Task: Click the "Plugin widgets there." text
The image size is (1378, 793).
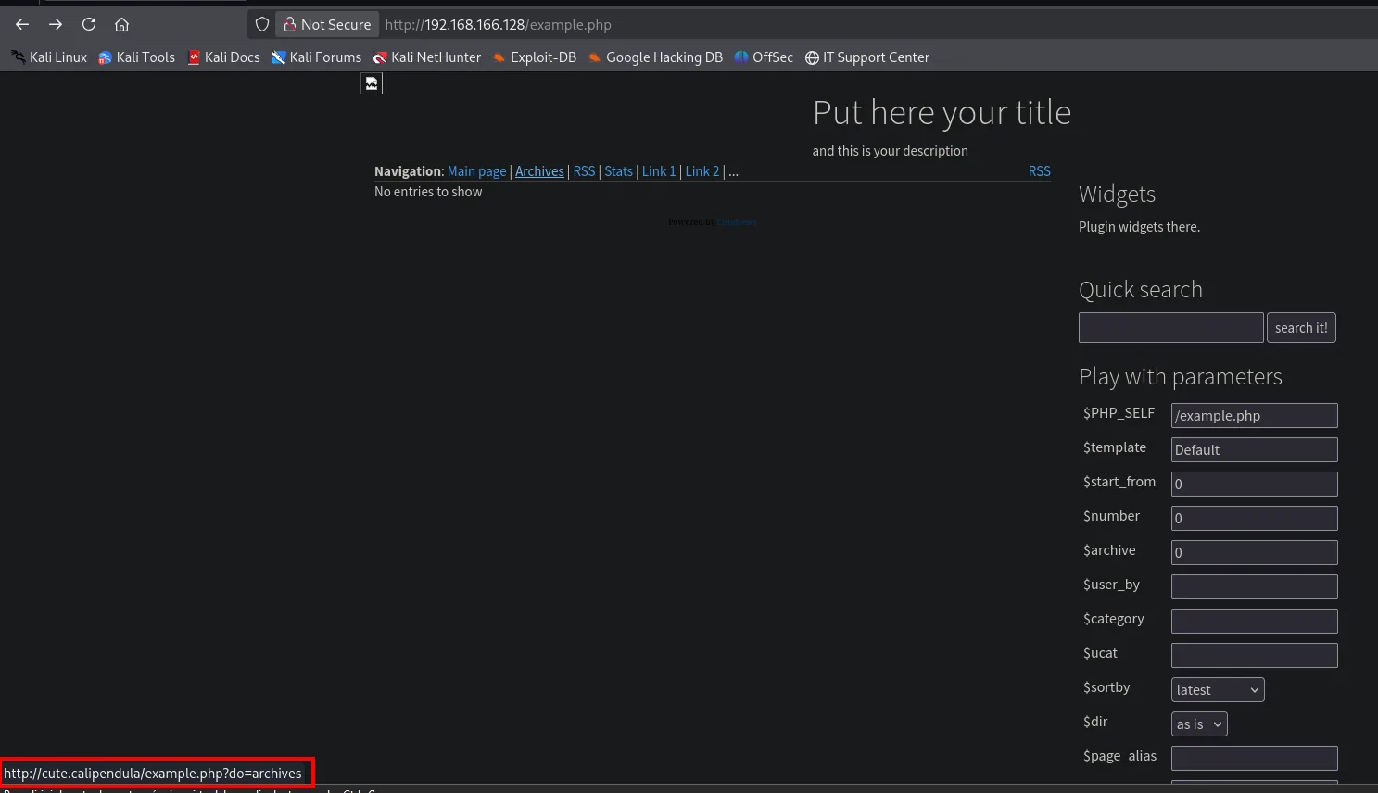Action: pyautogui.click(x=1139, y=227)
